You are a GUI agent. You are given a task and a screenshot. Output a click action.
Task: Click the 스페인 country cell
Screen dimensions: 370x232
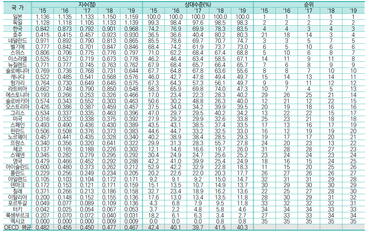(17, 125)
